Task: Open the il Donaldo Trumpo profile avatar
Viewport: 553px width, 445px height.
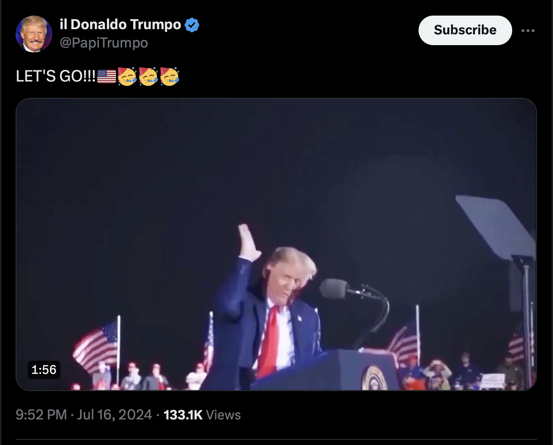Action: pyautogui.click(x=34, y=34)
